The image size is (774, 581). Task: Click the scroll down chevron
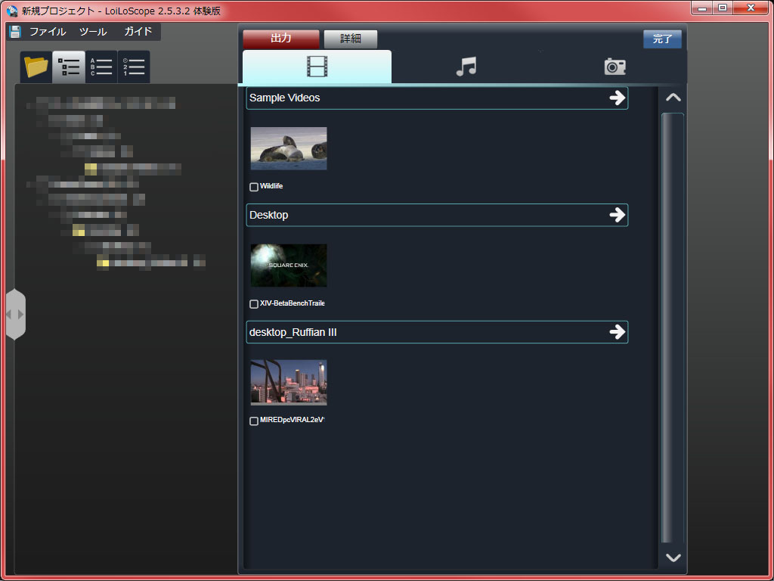[673, 558]
